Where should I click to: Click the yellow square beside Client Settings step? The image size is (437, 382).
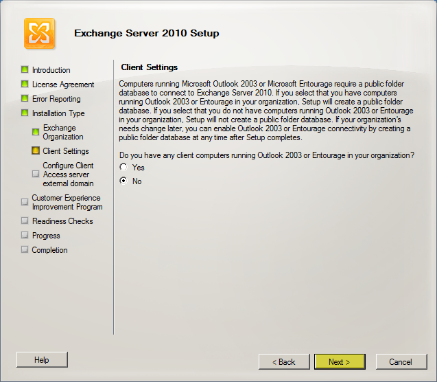point(36,150)
